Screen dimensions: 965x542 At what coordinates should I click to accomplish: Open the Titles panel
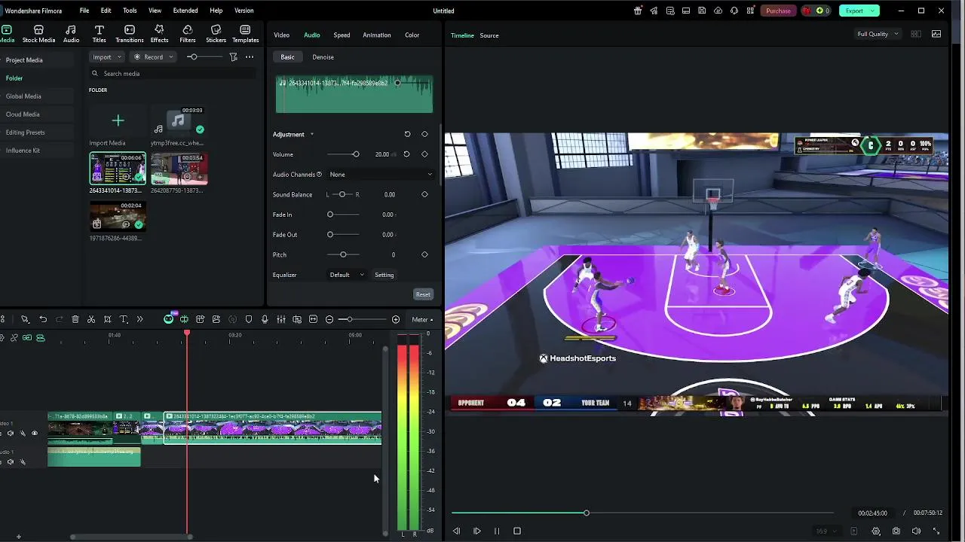[x=99, y=34]
